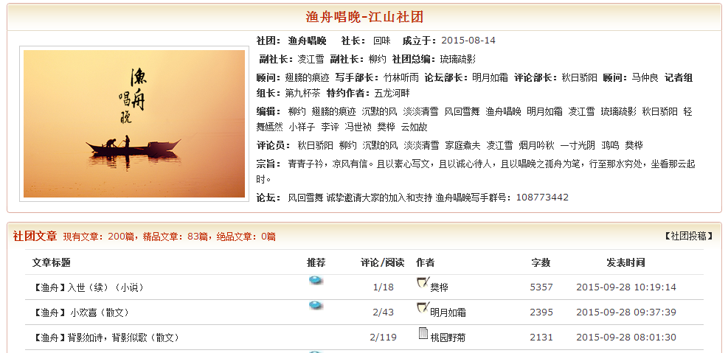Open 评论部长 秋日骄阳 profile
Viewport: 728px width, 353px height.
580,78
